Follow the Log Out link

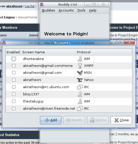[29, 6]
